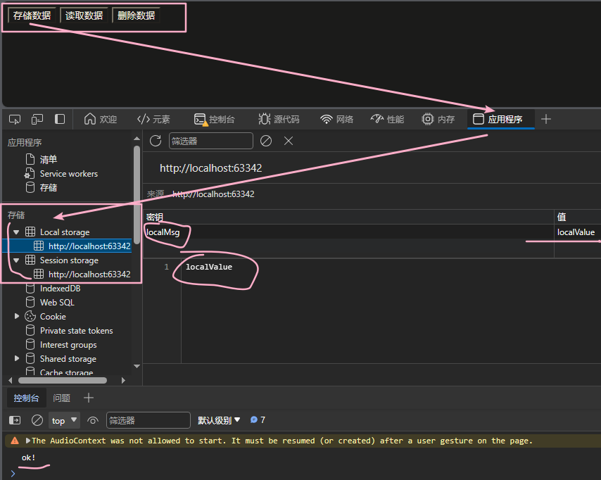Click the 7 issues counter

(258, 419)
